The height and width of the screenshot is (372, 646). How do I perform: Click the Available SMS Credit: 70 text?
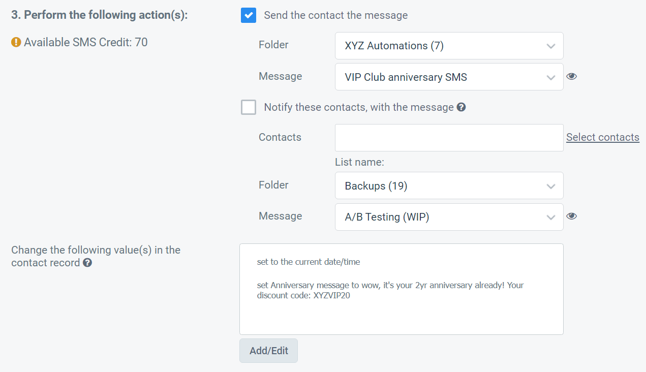[86, 43]
